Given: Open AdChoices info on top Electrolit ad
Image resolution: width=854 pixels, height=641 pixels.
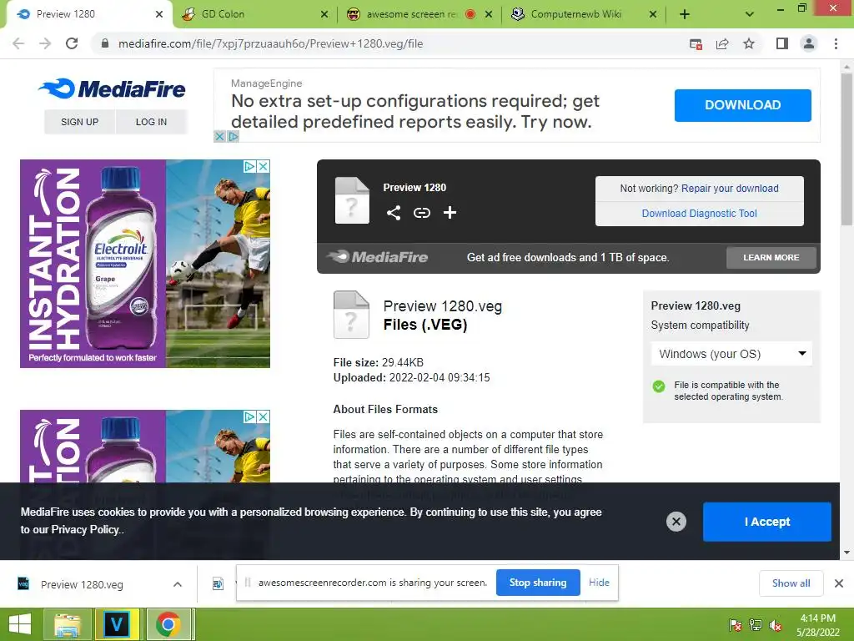Looking at the screenshot, I should pos(249,166).
